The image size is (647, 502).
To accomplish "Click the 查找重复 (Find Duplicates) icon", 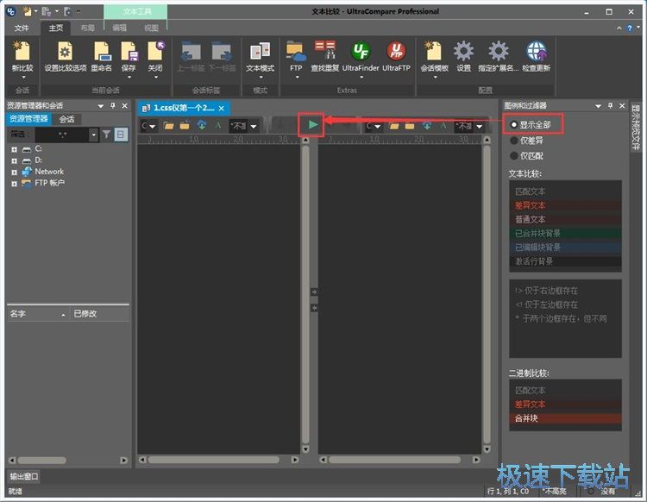I will [x=325, y=53].
